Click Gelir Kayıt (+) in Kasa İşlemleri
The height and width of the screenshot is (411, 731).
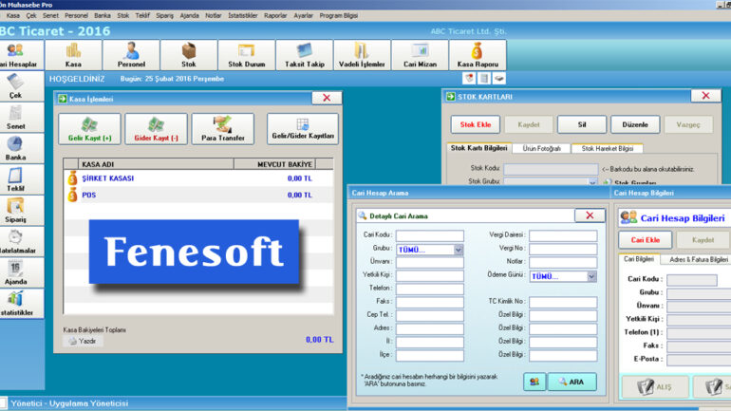(89, 129)
